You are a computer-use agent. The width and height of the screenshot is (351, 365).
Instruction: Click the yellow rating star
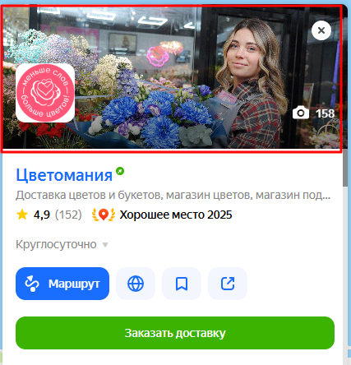pyautogui.click(x=22, y=215)
